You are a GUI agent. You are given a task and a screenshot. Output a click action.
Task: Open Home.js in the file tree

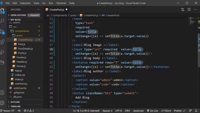21,66
